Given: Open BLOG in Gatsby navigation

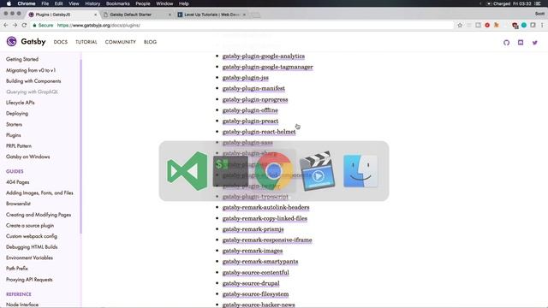Looking at the screenshot, I should (151, 42).
